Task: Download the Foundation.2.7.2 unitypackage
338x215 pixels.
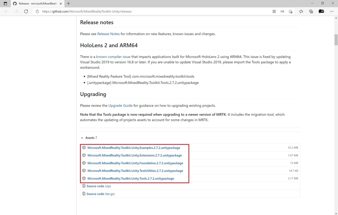Action: 135,163
